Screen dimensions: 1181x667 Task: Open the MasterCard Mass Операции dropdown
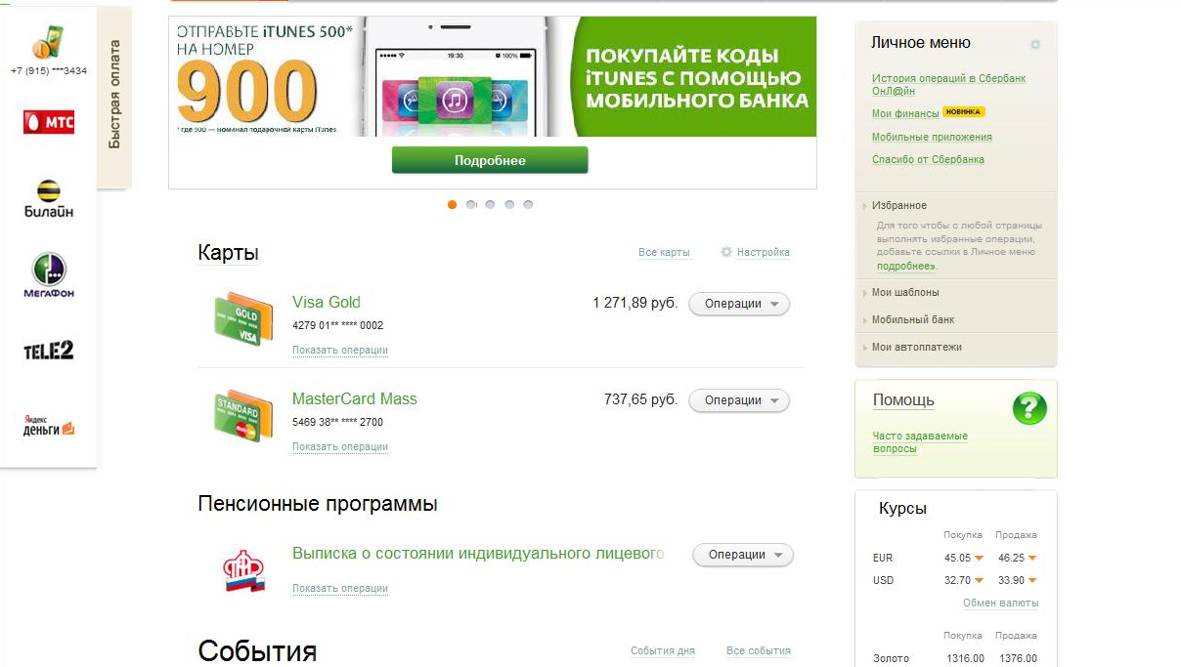[739, 400]
